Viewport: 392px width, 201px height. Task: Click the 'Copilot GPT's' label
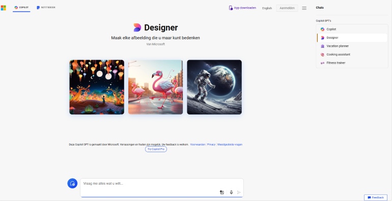tap(323, 21)
